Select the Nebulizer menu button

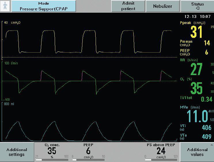tap(162, 6)
